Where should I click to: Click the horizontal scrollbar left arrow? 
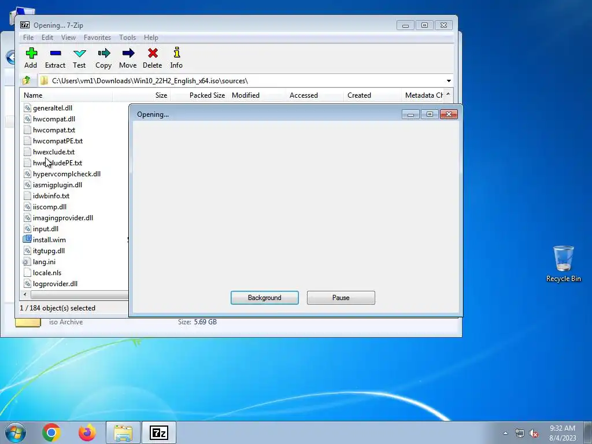click(x=25, y=294)
